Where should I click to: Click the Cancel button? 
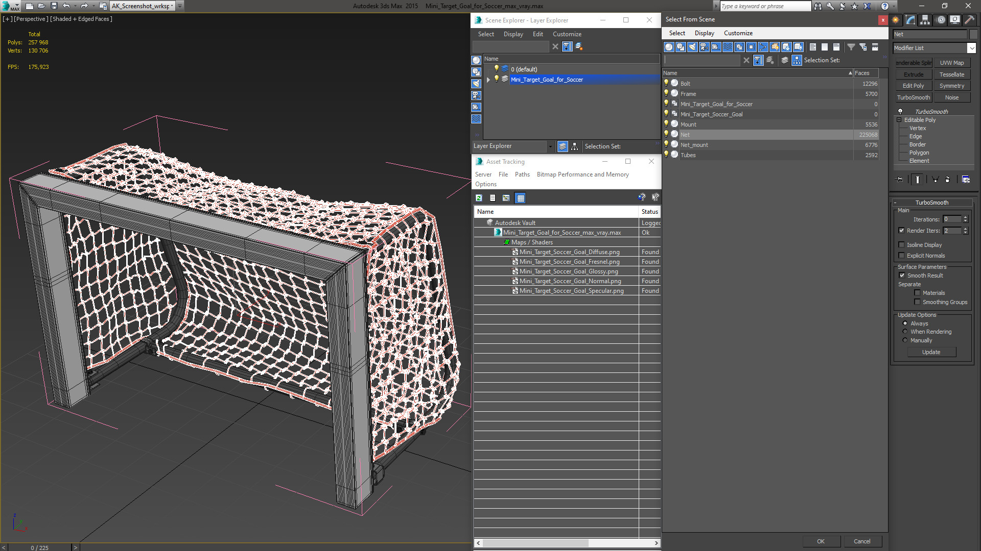(861, 541)
